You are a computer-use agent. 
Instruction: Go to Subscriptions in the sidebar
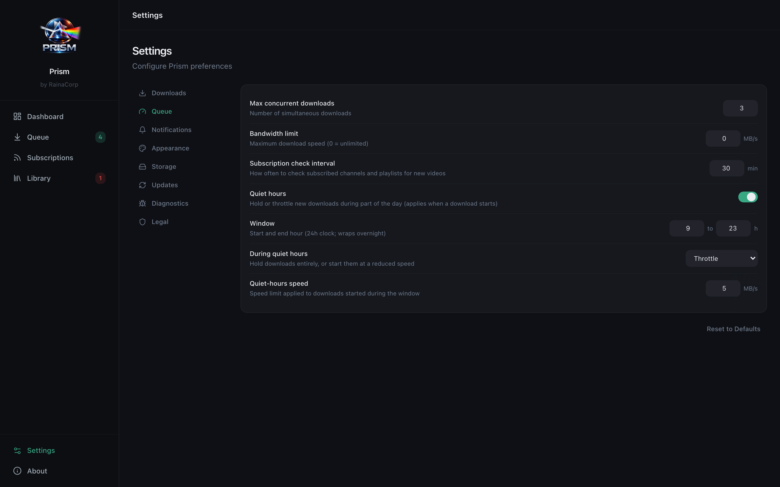59,157
